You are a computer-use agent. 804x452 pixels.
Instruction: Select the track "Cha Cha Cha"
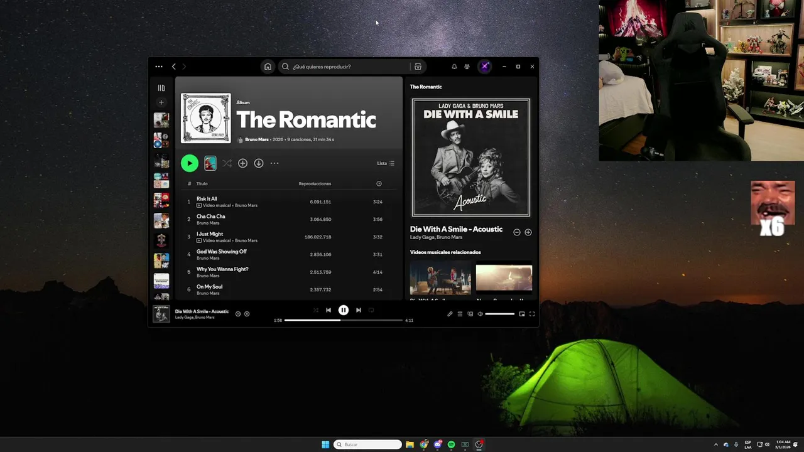210,217
